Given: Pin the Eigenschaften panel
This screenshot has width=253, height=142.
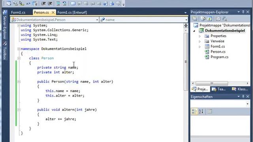Looking at the screenshot, I should 243,96.
